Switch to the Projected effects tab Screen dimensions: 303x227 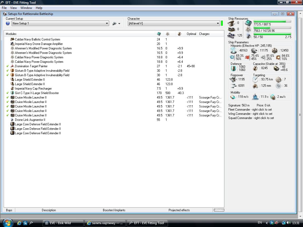click(x=179, y=210)
